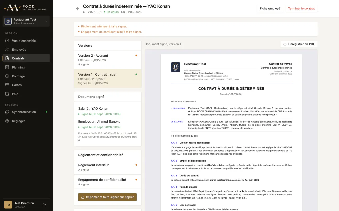Click the Employés people icon
The height and width of the screenshot is (211, 339).
pyautogui.click(x=7, y=50)
